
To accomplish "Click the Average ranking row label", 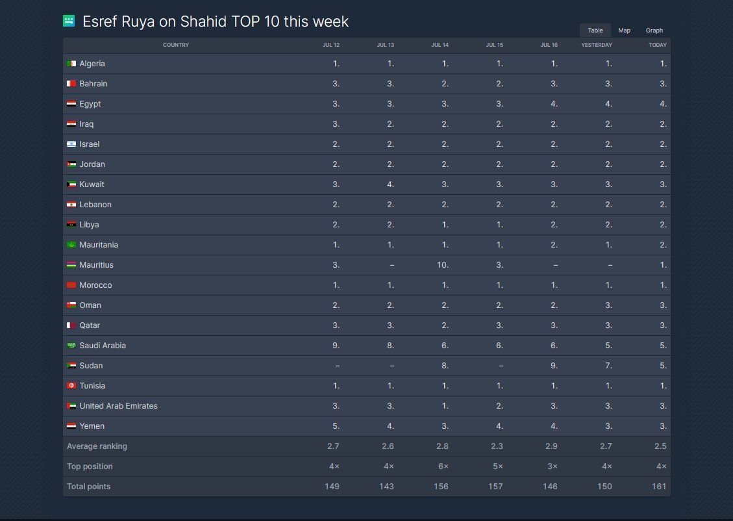I will [97, 446].
